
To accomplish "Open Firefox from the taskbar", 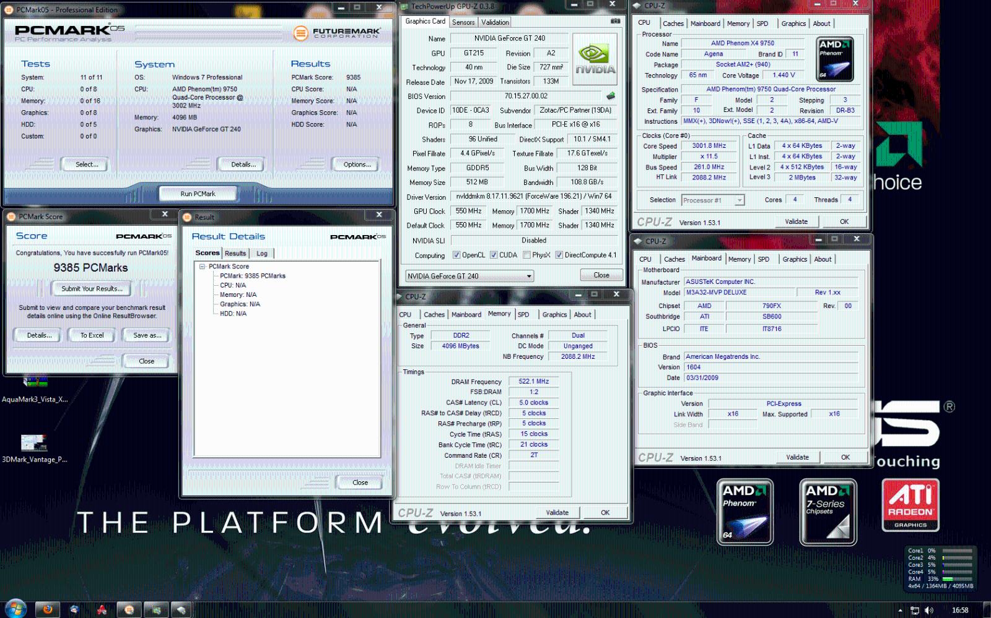I will point(48,610).
